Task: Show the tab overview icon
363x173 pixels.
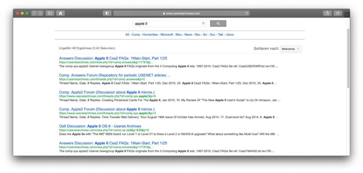Action: tap(337, 13)
